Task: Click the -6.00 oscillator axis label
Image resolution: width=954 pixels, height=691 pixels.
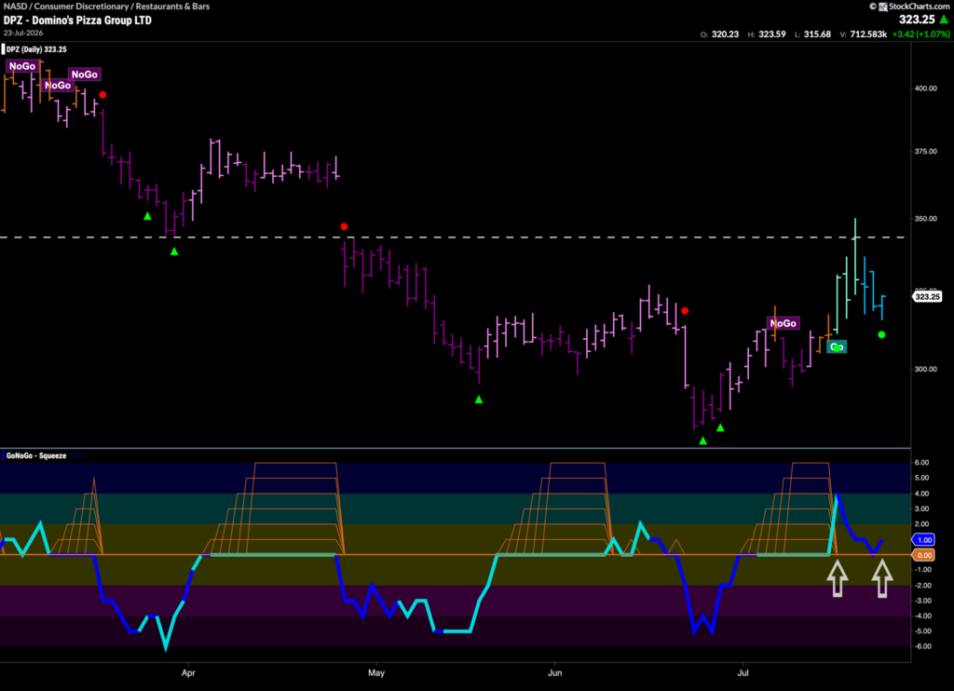Action: pyautogui.click(x=923, y=646)
